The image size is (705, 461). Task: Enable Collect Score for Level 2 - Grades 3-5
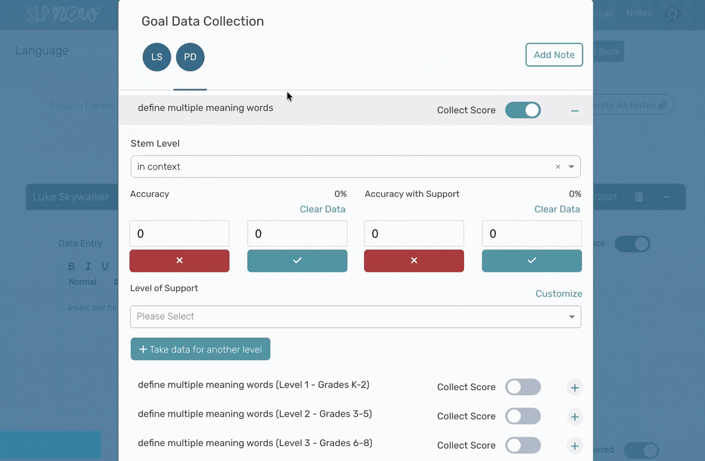(523, 416)
